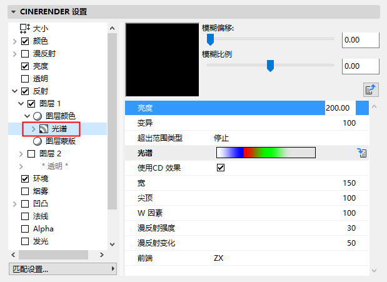
Task: Select the 图层蒙版 tree item
Action: pyautogui.click(x=61, y=141)
